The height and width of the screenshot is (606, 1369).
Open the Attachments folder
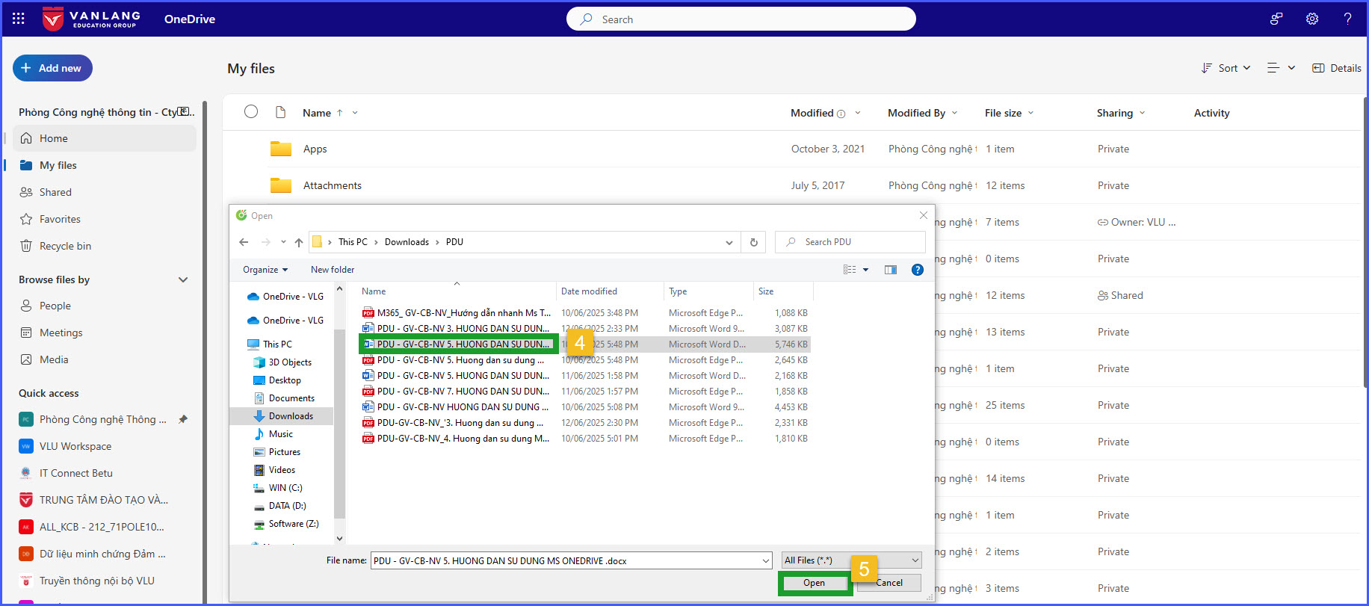click(332, 185)
